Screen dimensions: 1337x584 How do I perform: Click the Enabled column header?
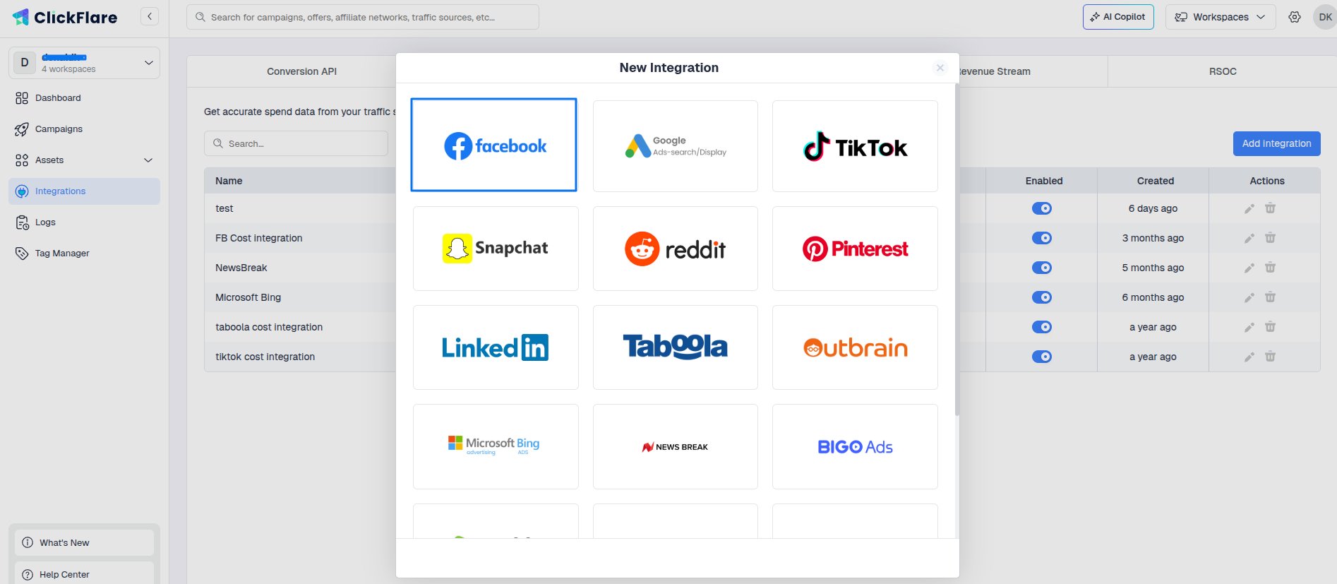coord(1043,181)
